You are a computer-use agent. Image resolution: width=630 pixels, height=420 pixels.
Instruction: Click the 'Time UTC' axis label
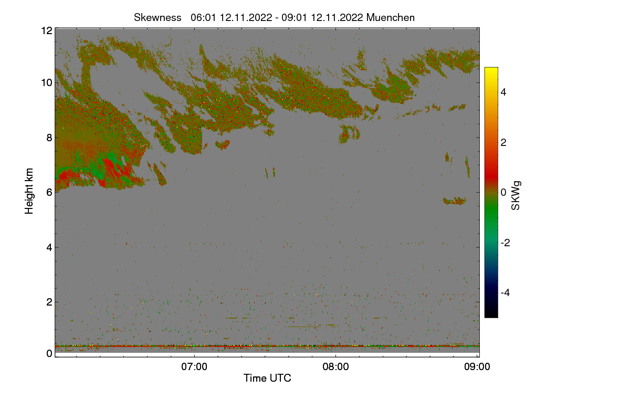point(267,378)
